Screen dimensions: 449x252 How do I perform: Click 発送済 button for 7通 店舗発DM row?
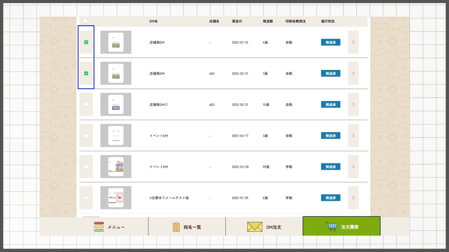pyautogui.click(x=331, y=73)
